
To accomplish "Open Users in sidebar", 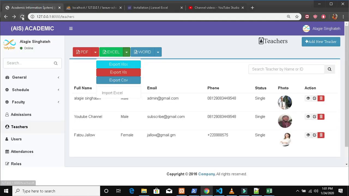I will click(32, 139).
